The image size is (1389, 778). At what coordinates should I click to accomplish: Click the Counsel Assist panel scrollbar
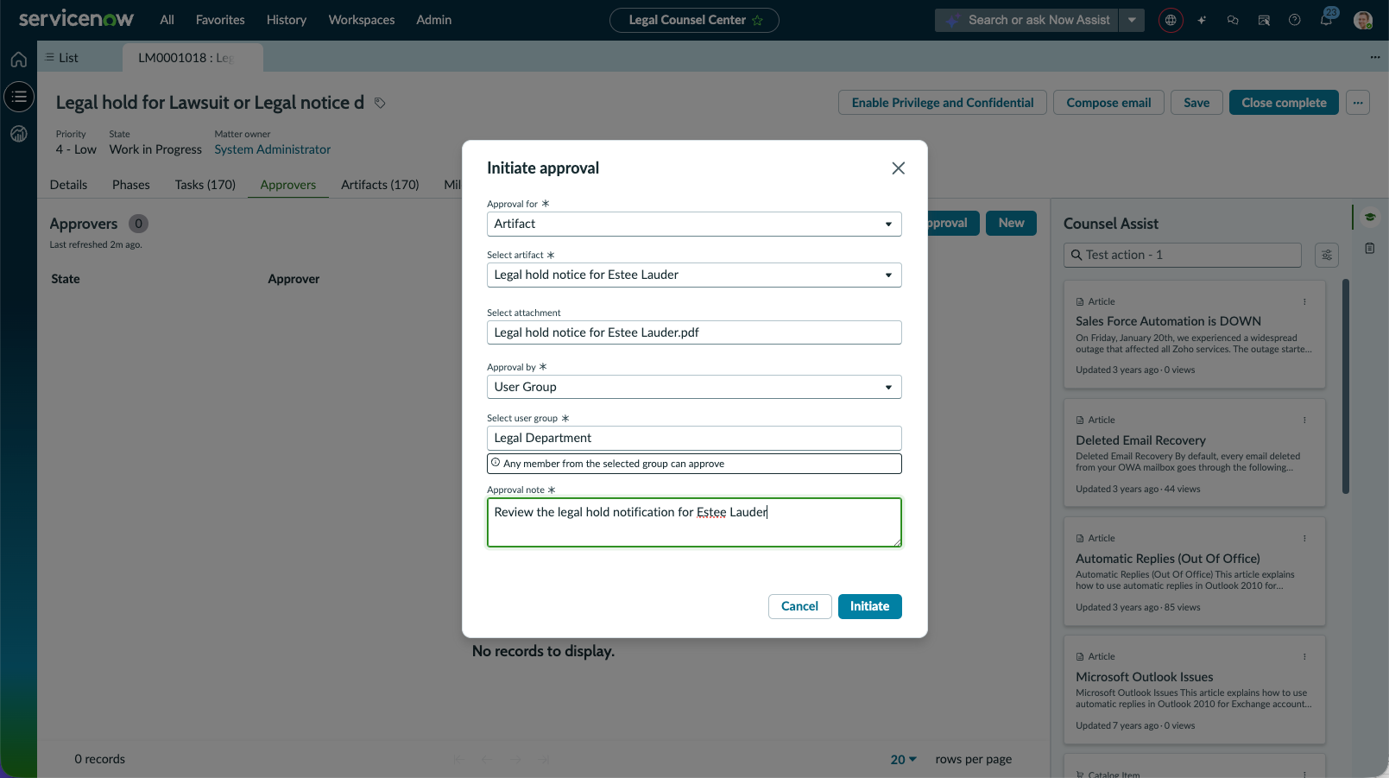(x=1346, y=386)
